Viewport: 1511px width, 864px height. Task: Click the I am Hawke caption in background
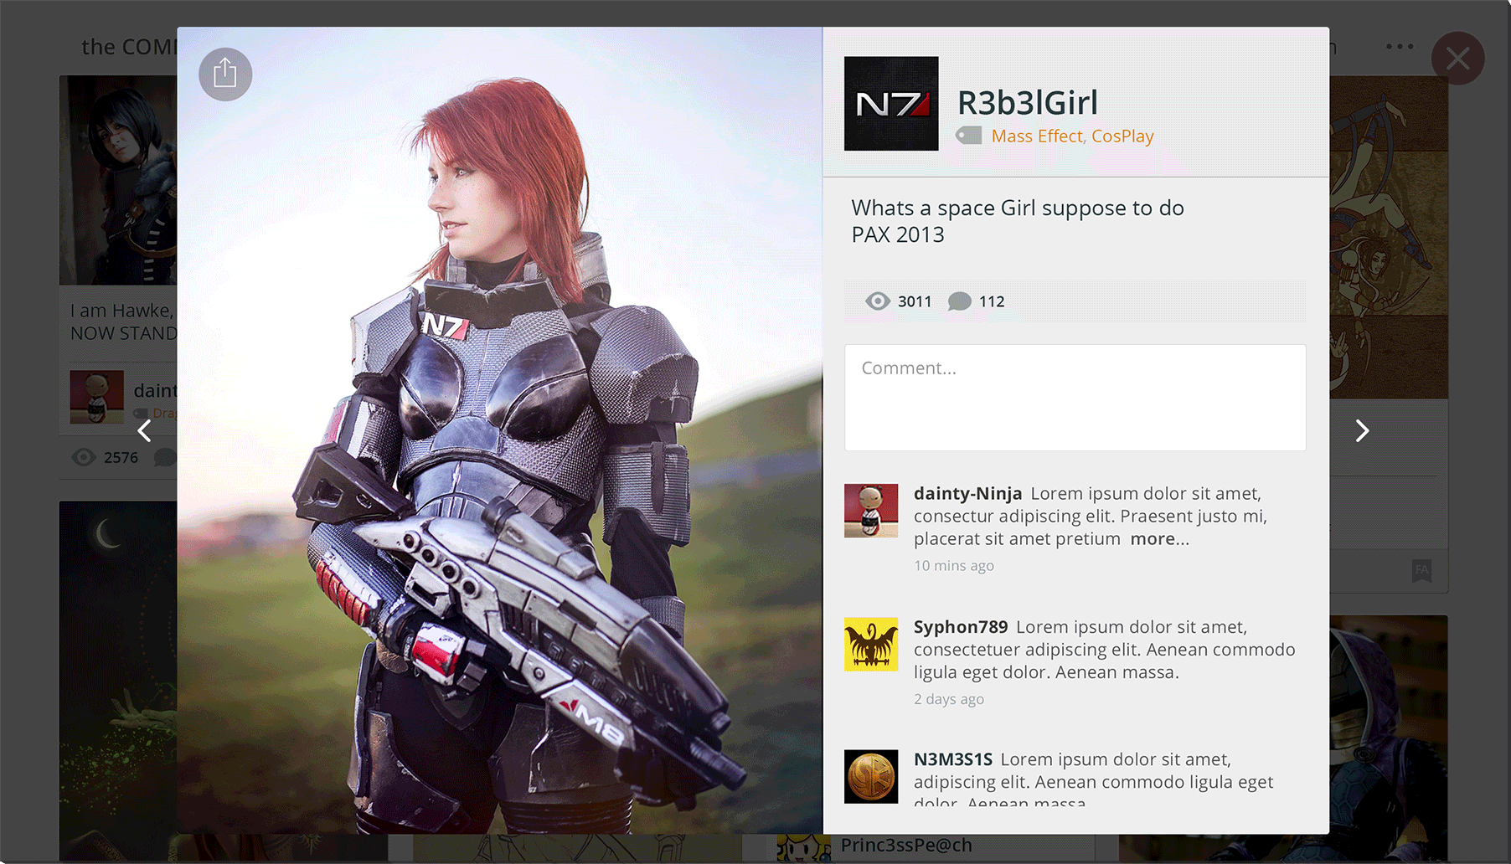pos(122,322)
